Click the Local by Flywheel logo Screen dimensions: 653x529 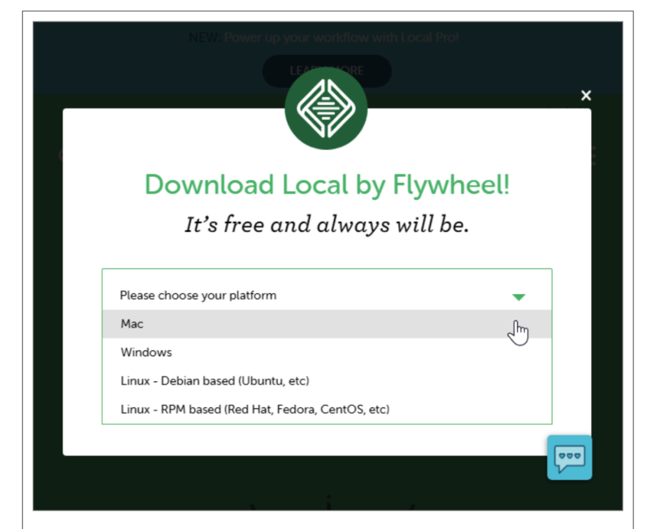[x=326, y=108]
